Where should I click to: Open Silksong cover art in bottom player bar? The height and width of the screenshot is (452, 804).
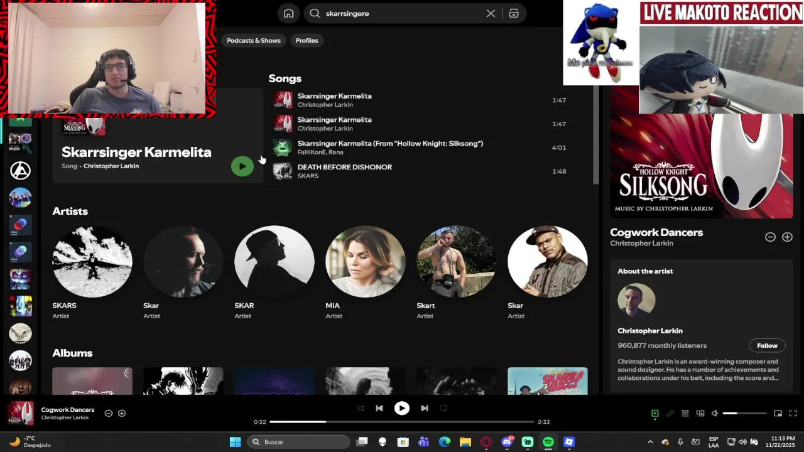(x=21, y=413)
